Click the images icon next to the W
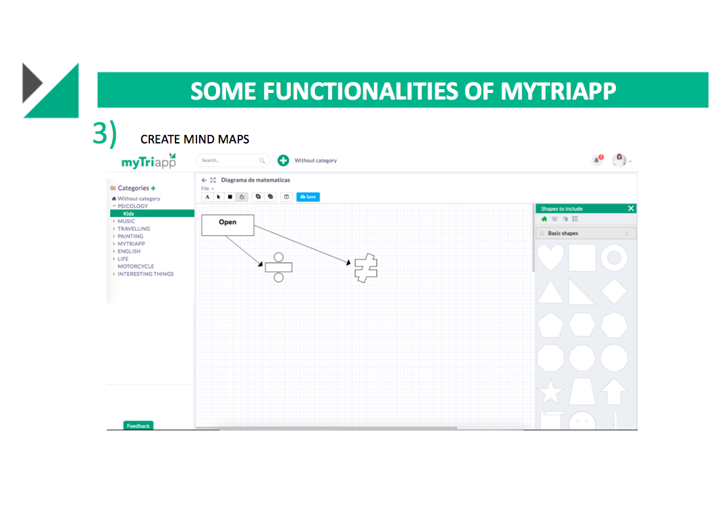Screen dimensions: 717x507 (x=565, y=219)
